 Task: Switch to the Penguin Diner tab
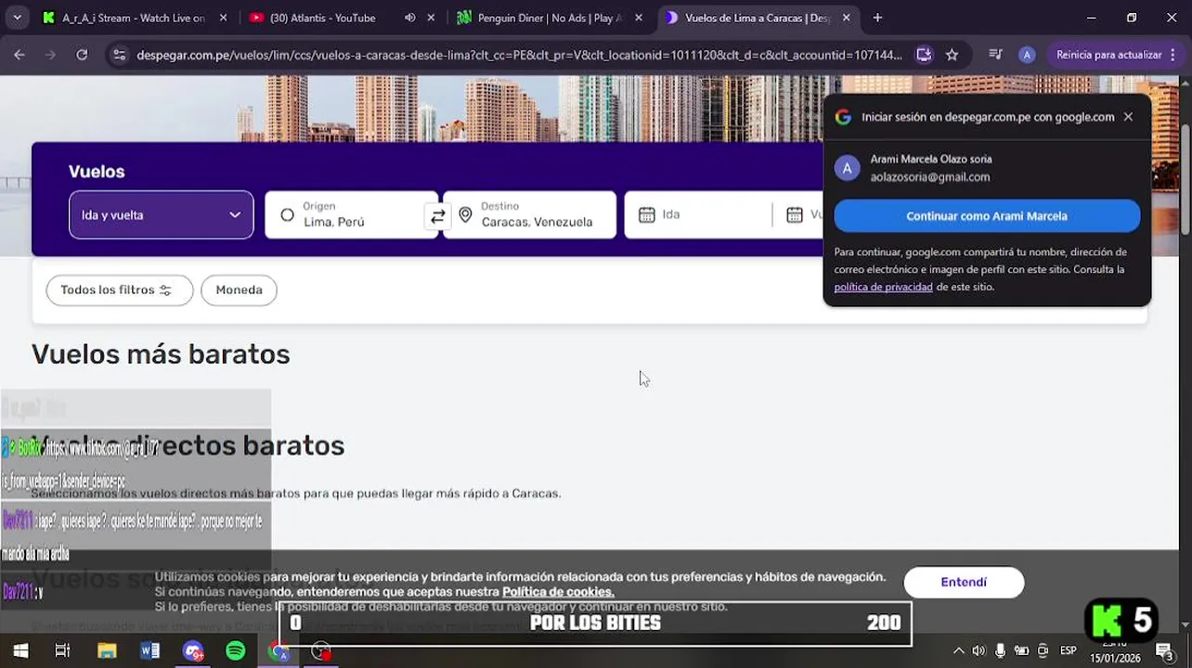click(x=548, y=18)
